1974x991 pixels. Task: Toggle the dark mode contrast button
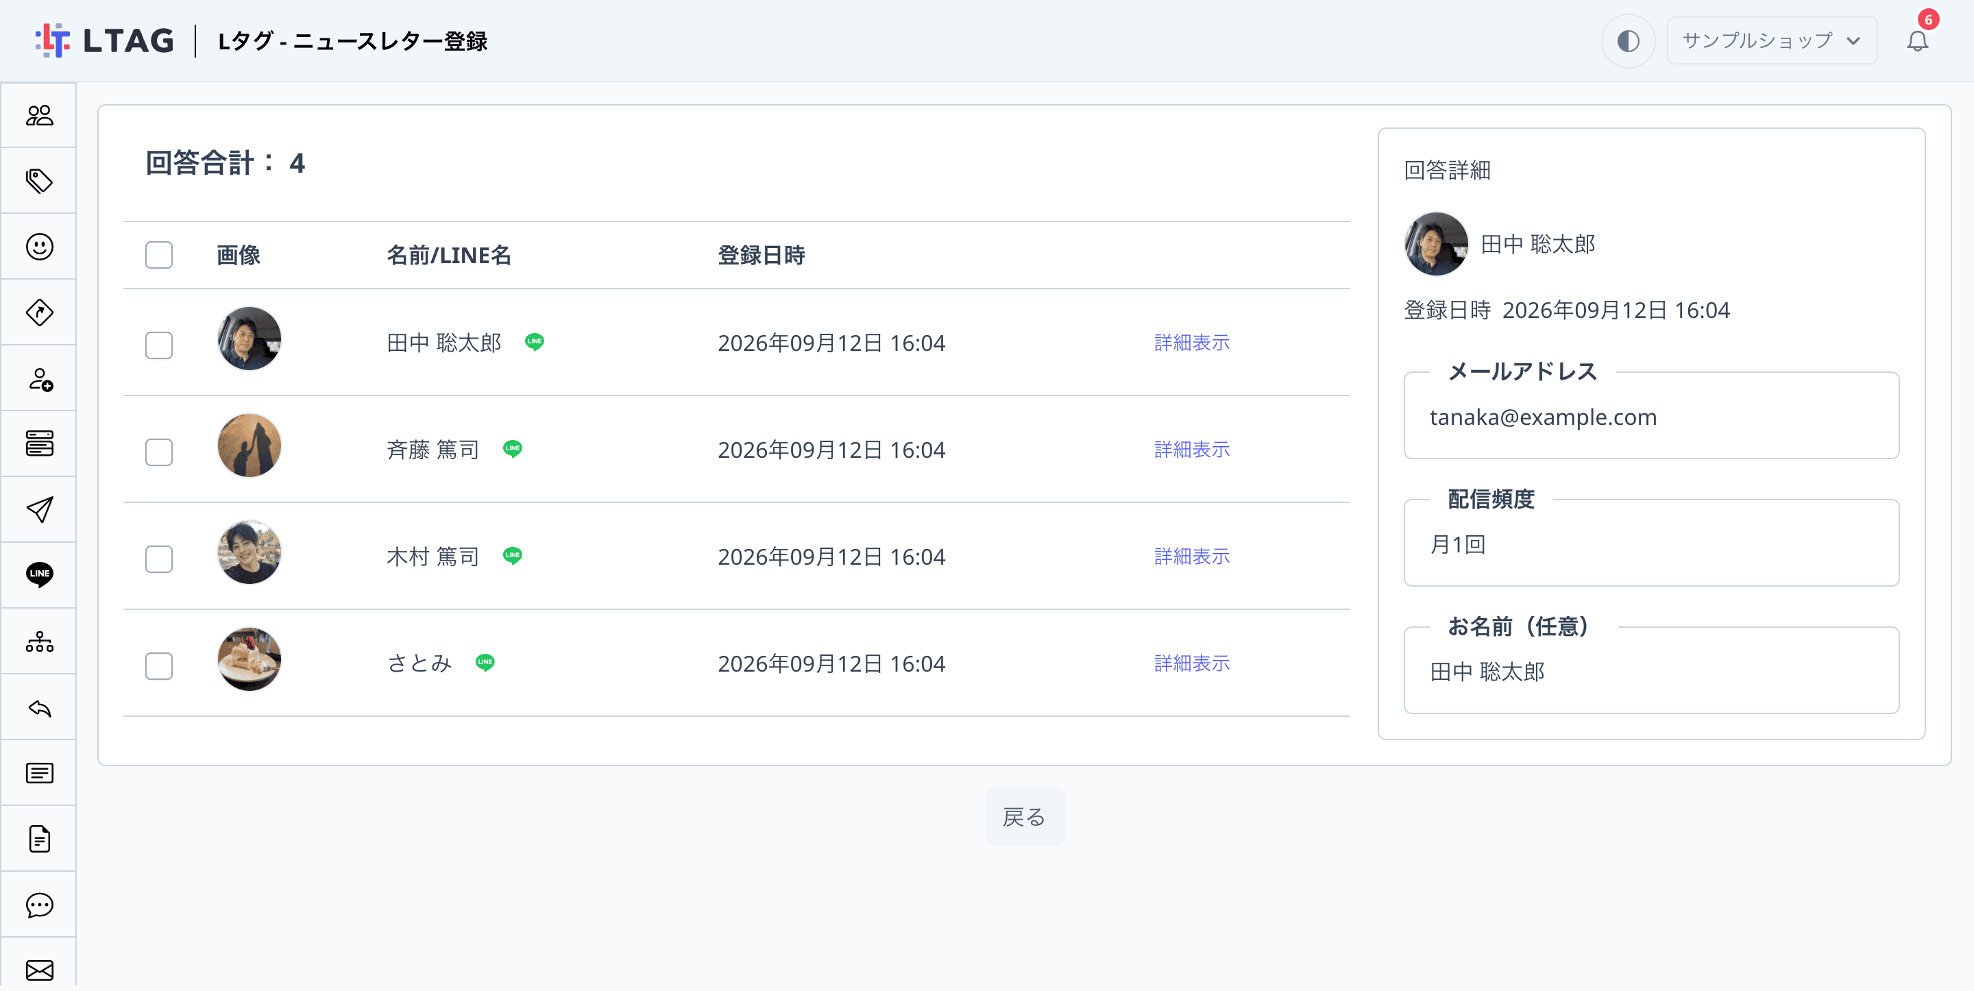click(1628, 40)
